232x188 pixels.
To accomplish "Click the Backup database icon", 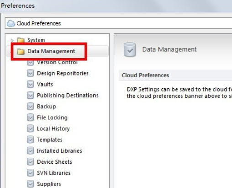I will (x=31, y=107).
